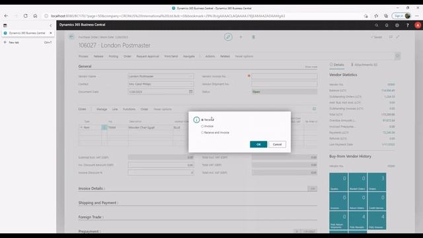Open Vendor Name dropdown field
423x238 pixels.
click(x=161, y=77)
